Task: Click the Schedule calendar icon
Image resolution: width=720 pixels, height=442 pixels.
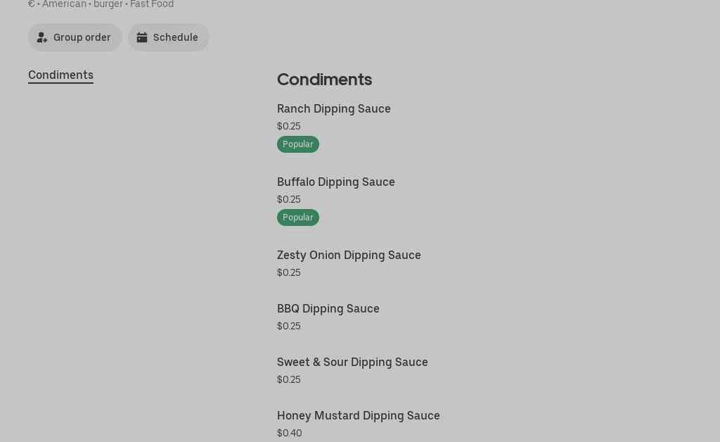Action: [142, 37]
